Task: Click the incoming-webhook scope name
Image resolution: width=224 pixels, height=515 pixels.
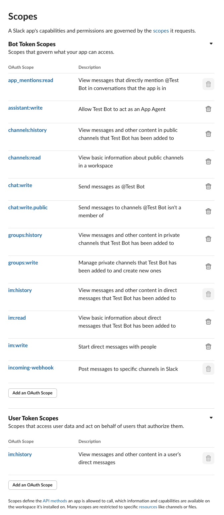Action: coord(31,367)
